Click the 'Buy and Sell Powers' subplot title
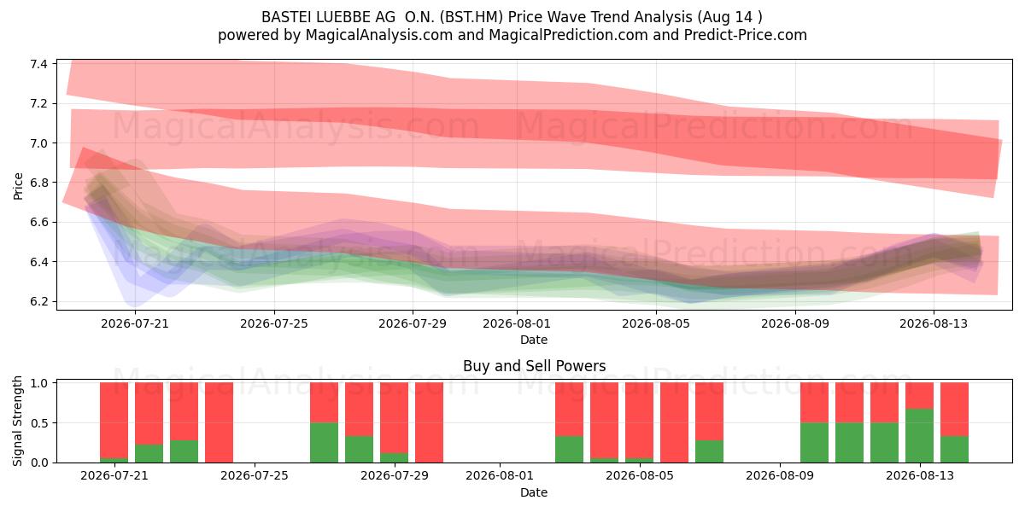The image size is (1025, 512). (x=534, y=366)
